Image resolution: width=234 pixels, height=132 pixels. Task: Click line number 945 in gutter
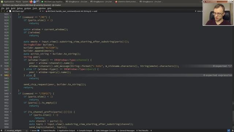click(x=6, y=84)
